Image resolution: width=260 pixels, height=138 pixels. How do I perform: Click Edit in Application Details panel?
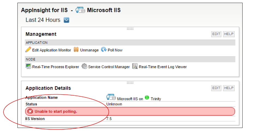[216, 88]
